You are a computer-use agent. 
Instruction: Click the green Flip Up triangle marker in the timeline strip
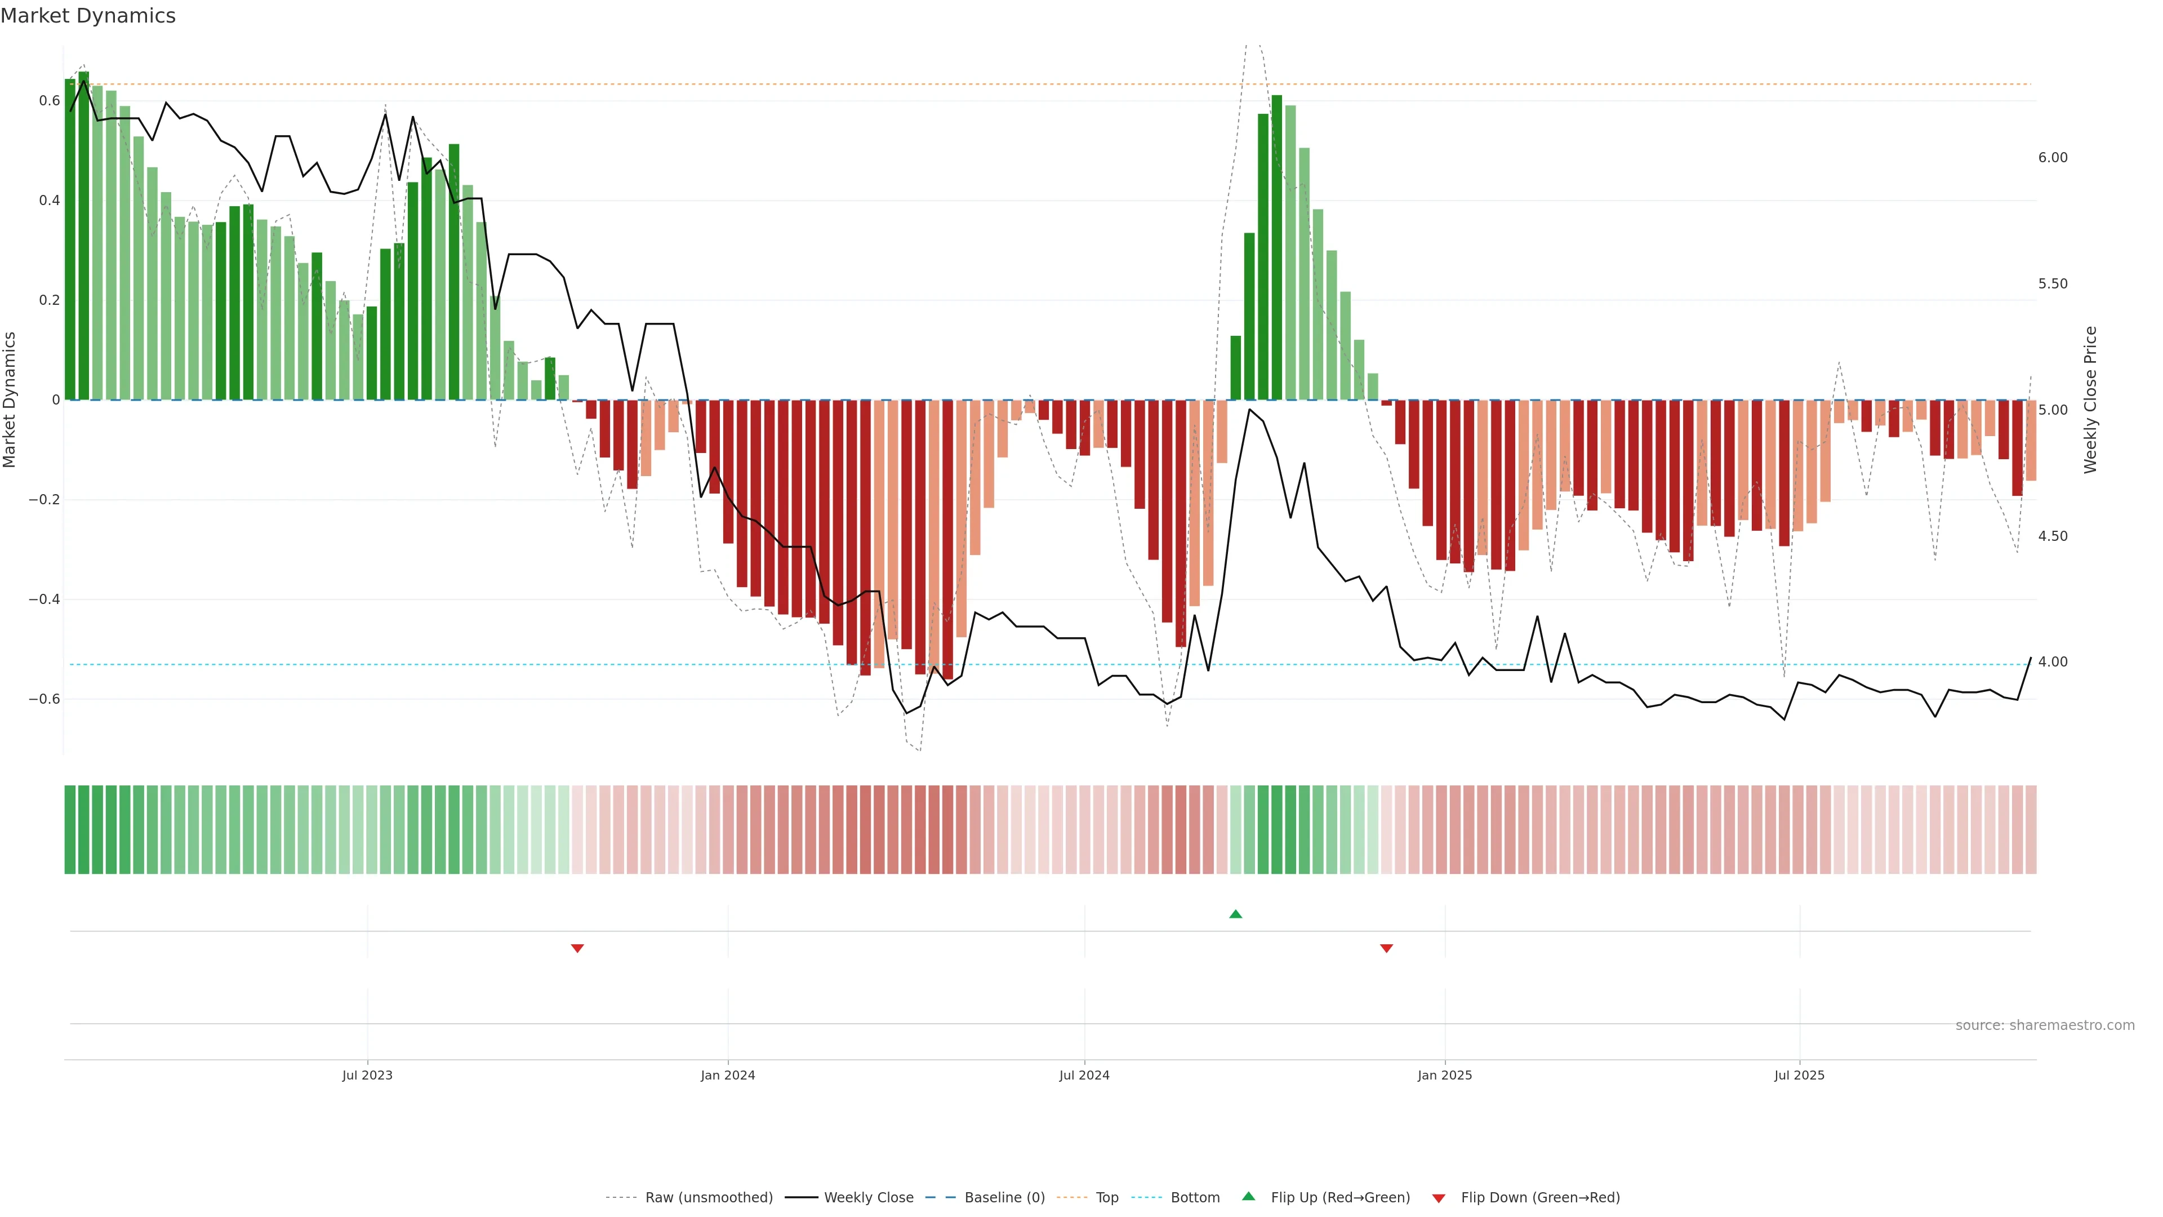pyautogui.click(x=1235, y=914)
